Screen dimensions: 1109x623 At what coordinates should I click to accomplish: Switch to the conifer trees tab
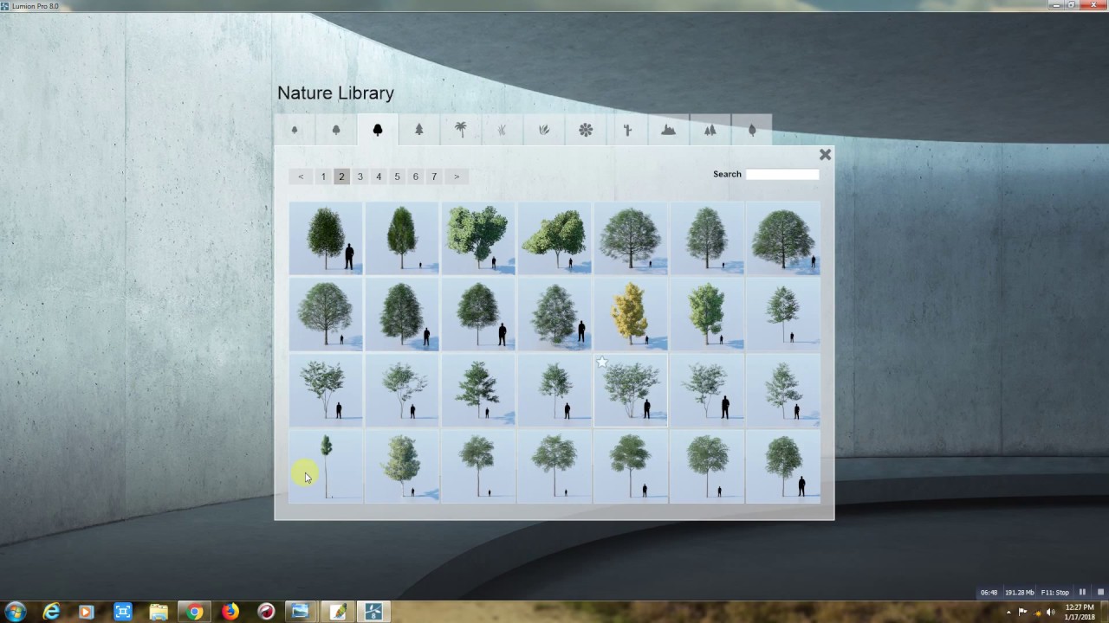419,130
